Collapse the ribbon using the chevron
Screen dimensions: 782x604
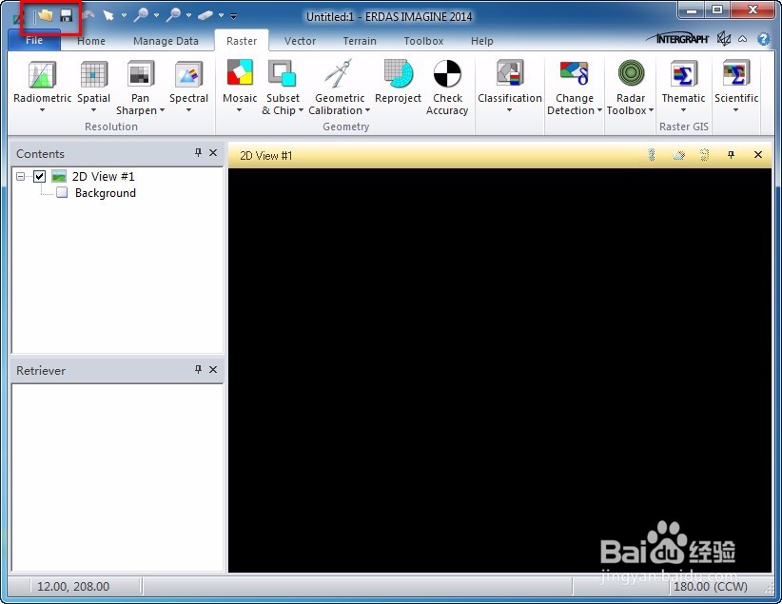click(743, 38)
